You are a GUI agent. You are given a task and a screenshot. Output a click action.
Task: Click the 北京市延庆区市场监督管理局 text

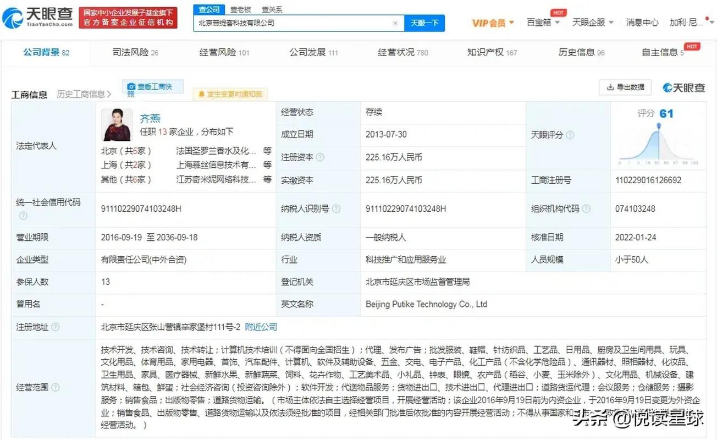pos(418,282)
